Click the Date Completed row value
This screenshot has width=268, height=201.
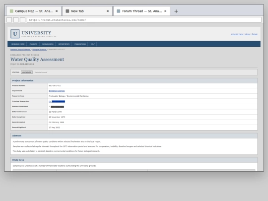click(57, 117)
